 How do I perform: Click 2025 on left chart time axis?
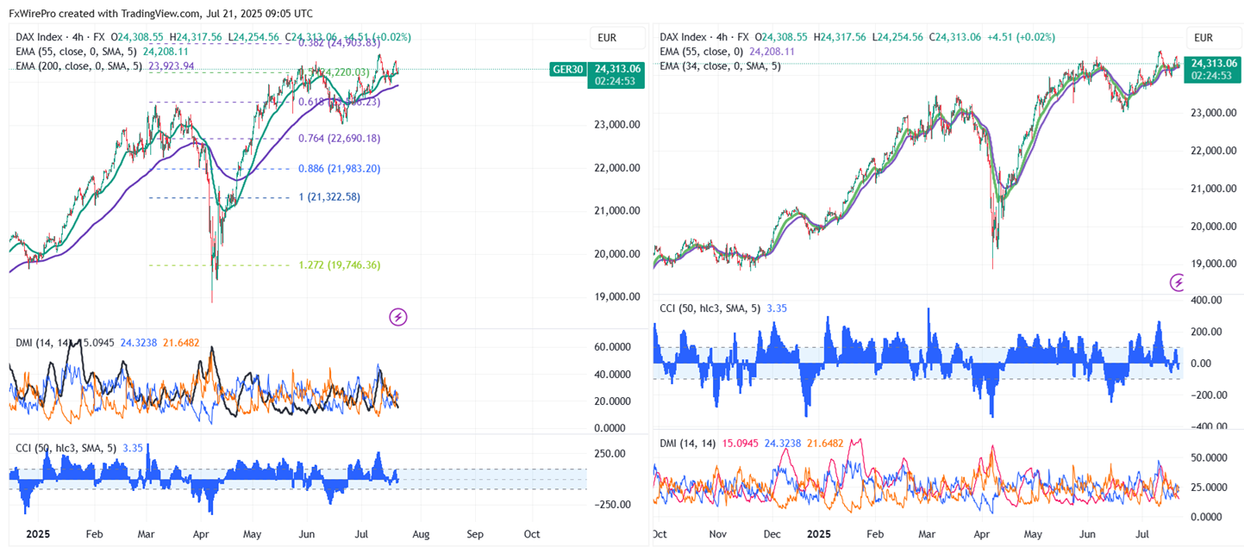40,534
